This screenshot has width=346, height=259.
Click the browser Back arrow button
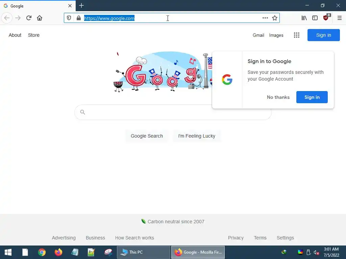7,18
